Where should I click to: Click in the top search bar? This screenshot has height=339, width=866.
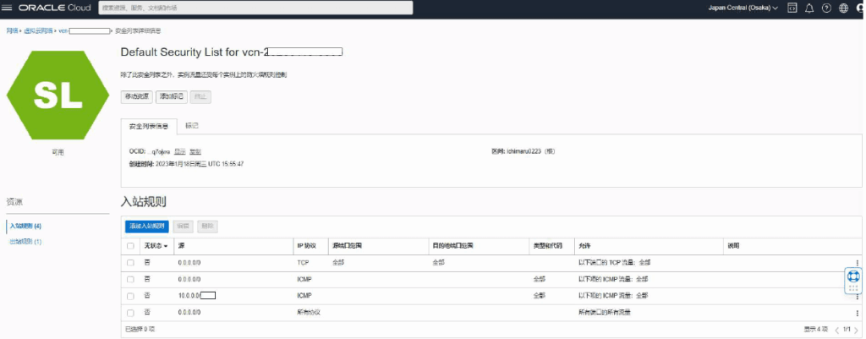255,8
